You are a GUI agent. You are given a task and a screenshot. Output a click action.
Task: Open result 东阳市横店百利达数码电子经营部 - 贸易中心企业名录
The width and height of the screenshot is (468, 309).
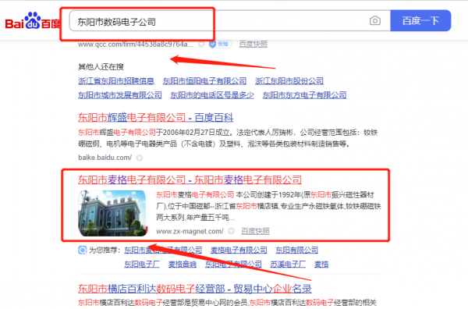pos(195,289)
